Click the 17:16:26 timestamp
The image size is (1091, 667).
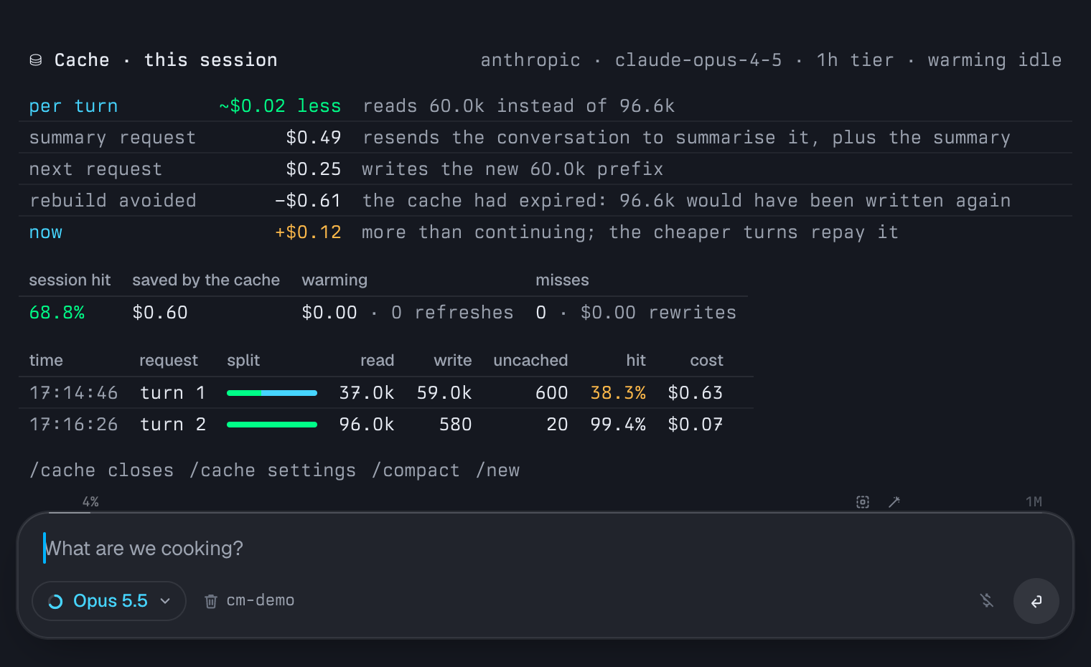coord(73,425)
